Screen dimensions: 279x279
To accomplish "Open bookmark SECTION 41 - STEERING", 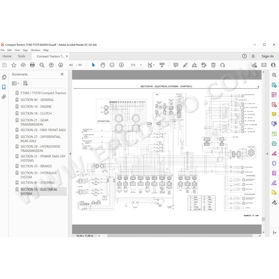I will point(37,183).
